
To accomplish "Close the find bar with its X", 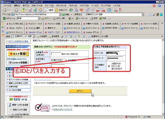I will coord(162,36).
